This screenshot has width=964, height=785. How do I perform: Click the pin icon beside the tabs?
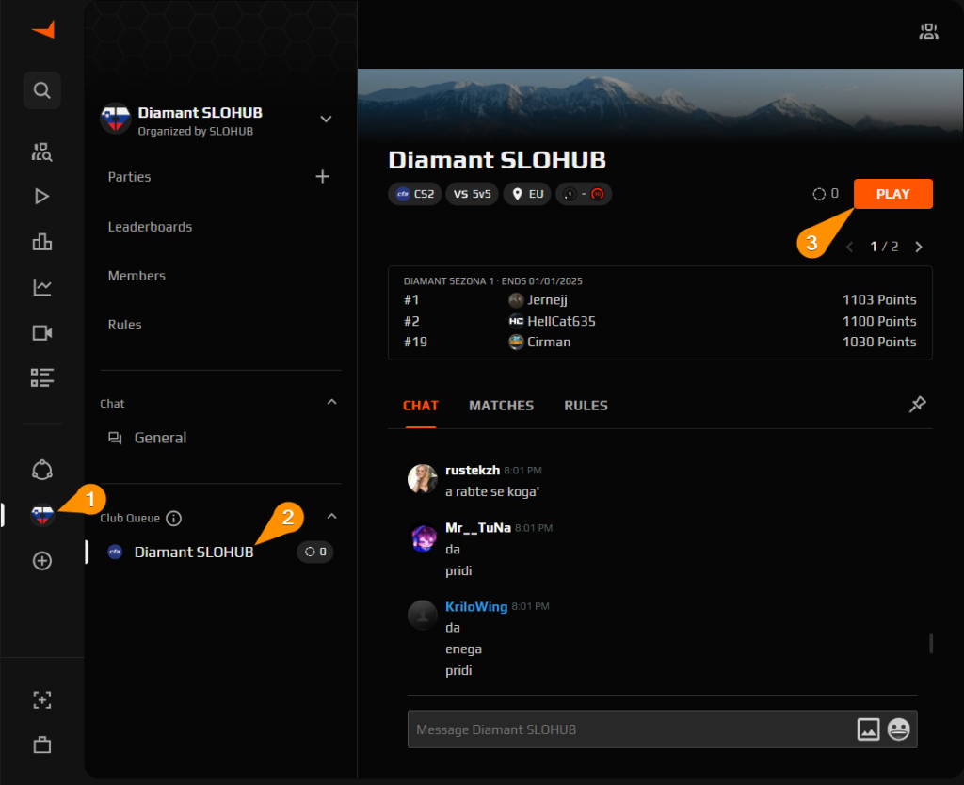[917, 405]
